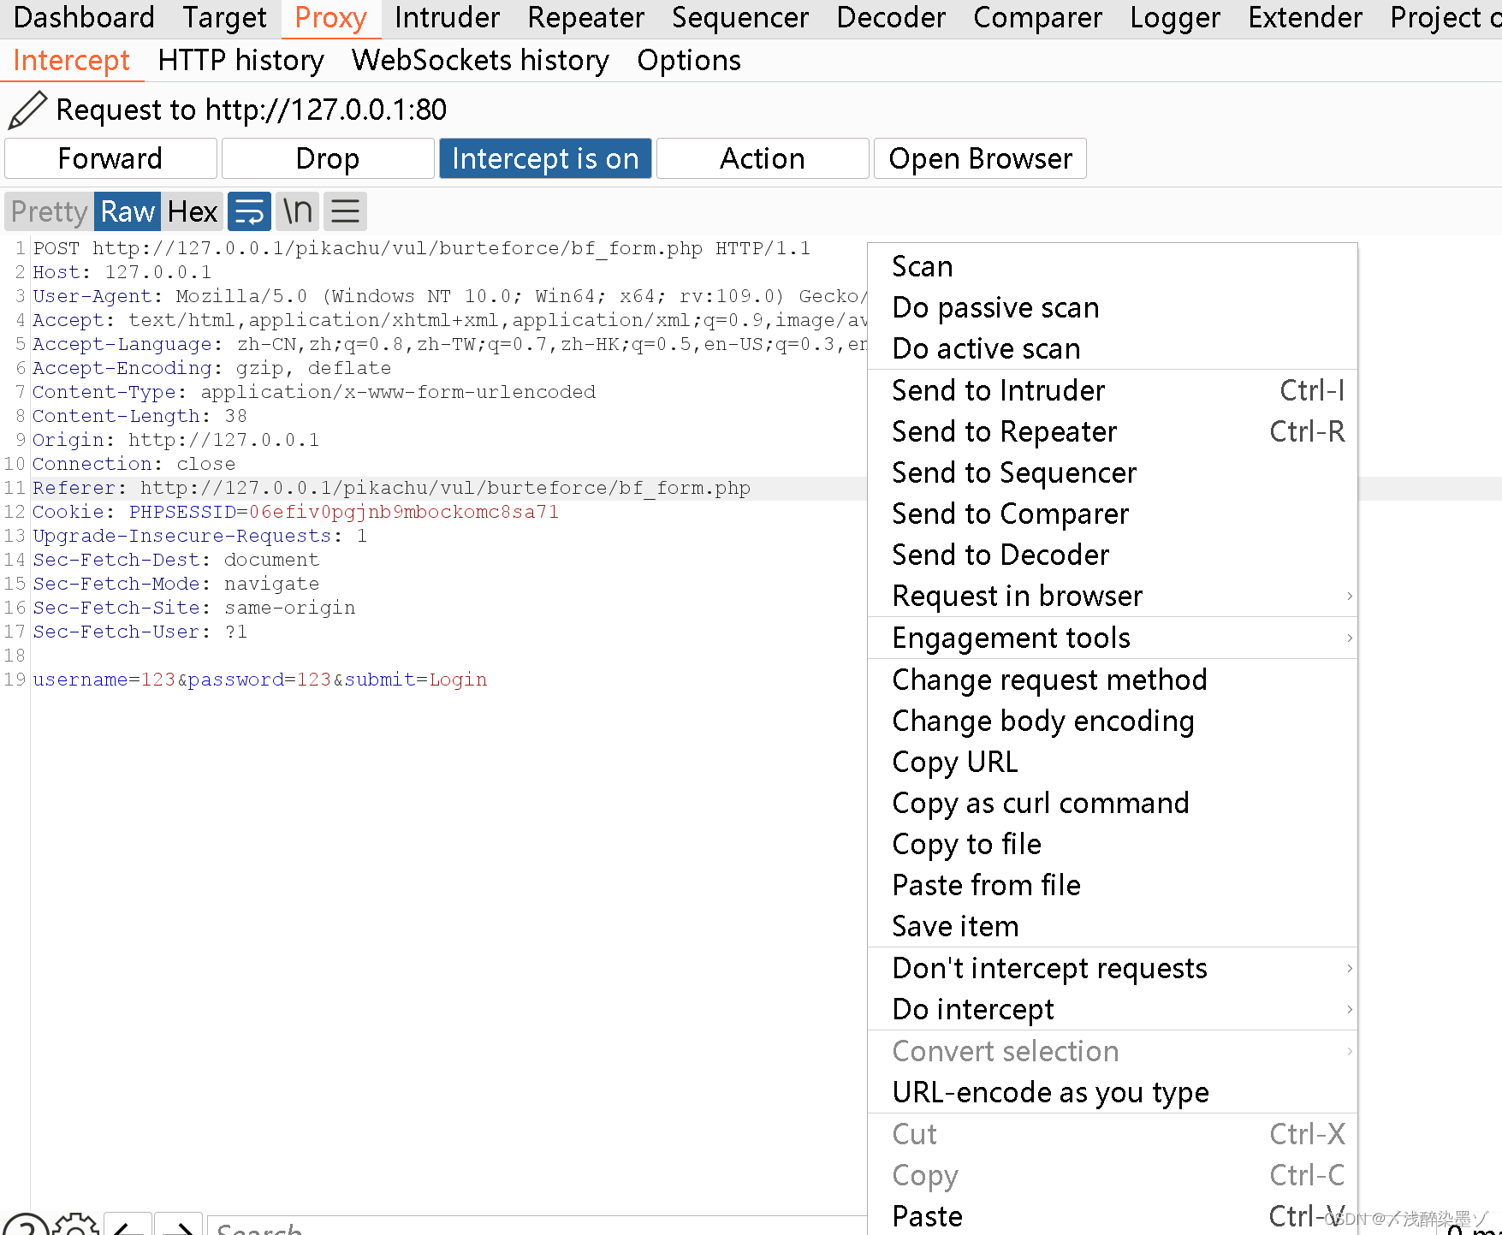The width and height of the screenshot is (1502, 1235).
Task: Toggle the \n show non-printable characters icon
Action: tap(297, 211)
